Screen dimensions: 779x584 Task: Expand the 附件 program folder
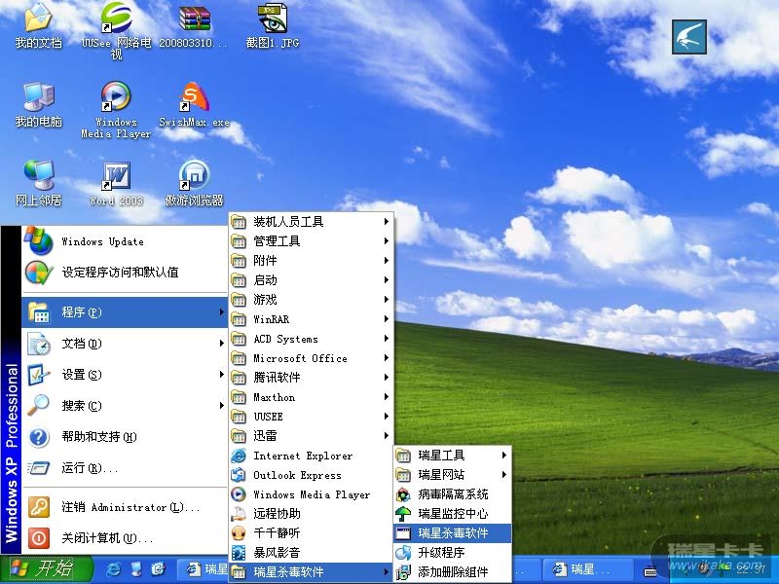[x=311, y=261]
